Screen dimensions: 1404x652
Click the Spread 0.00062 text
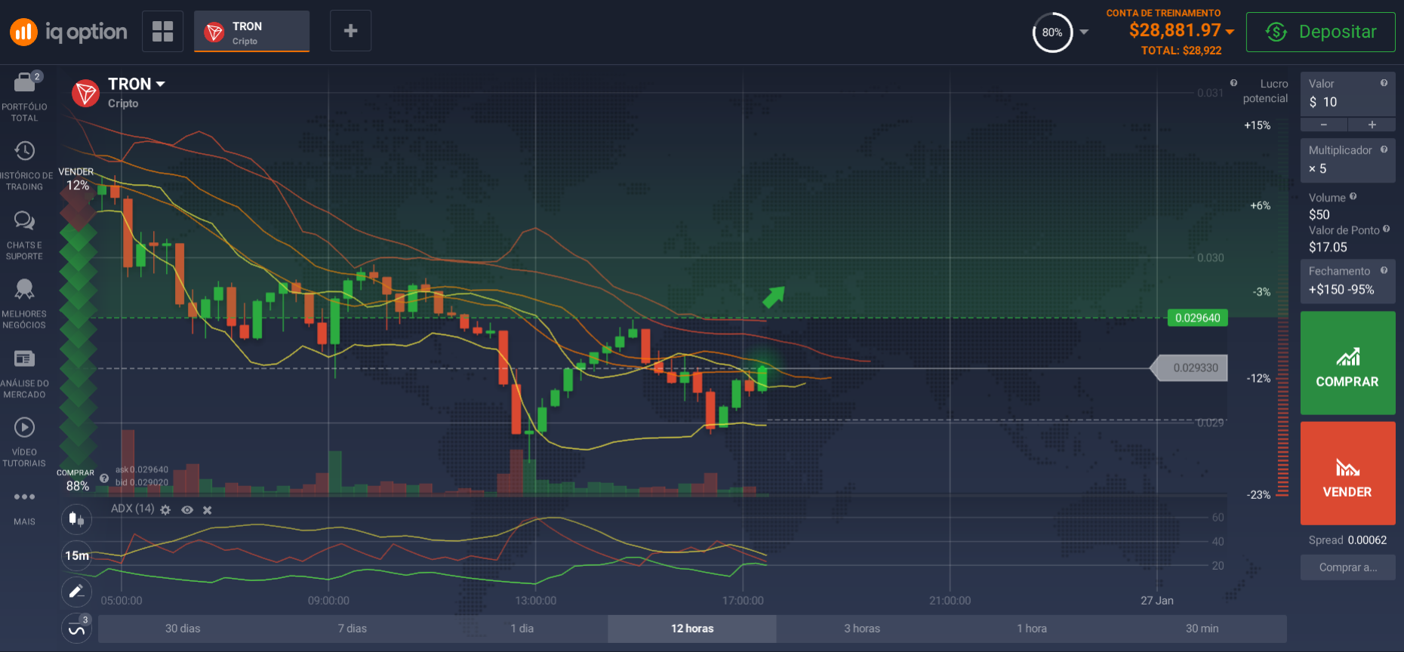tap(1347, 540)
